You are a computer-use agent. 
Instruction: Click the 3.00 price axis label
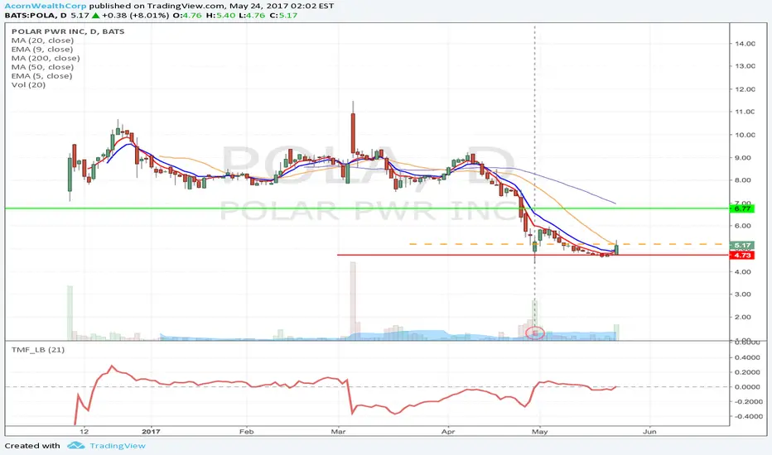tap(742, 295)
